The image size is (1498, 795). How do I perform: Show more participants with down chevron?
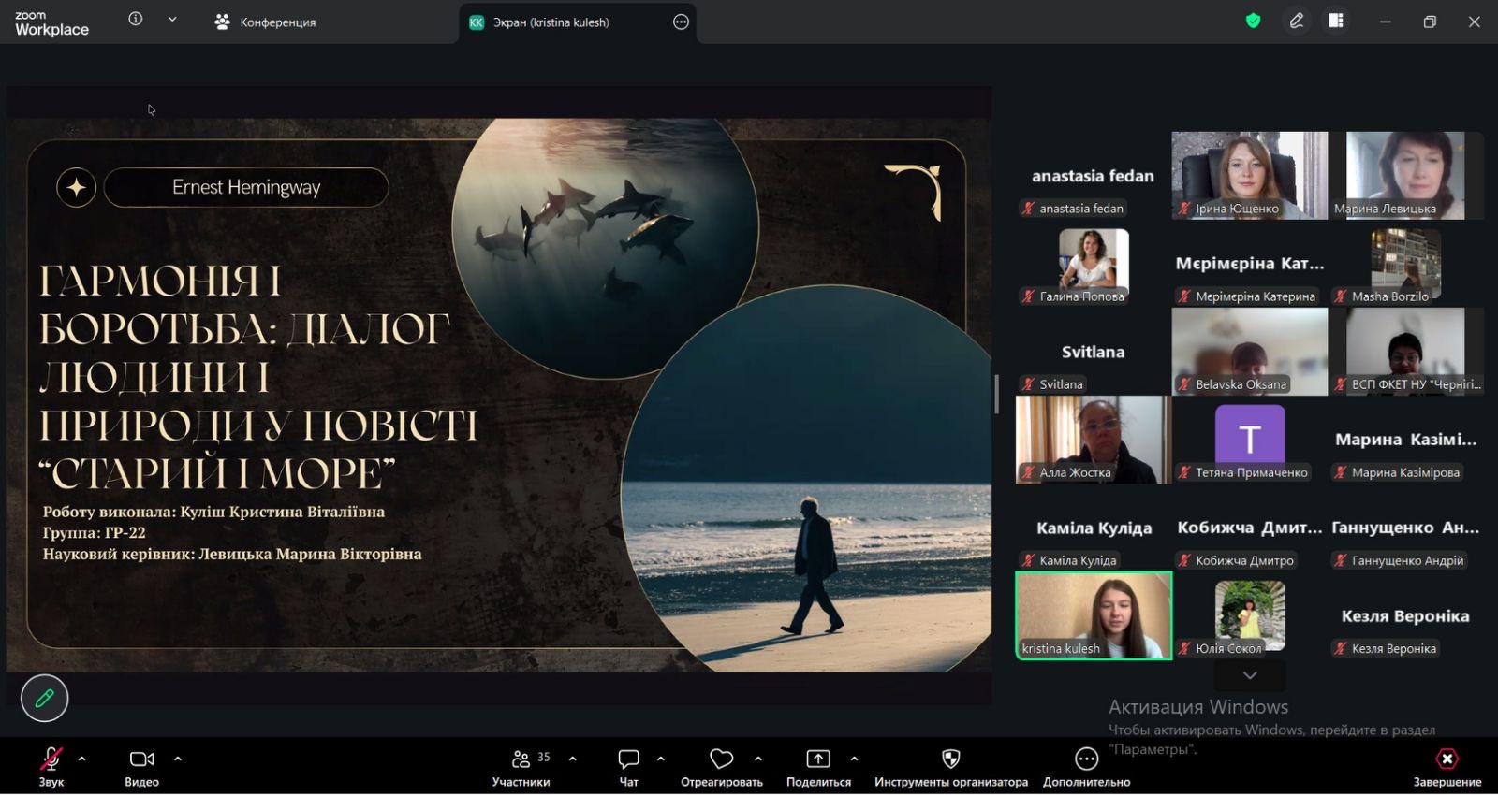coord(1250,674)
